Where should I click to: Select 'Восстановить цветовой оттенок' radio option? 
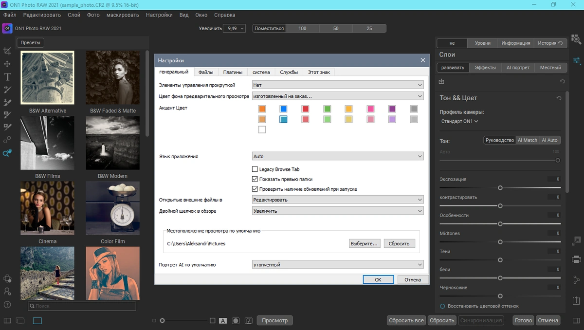(442, 306)
